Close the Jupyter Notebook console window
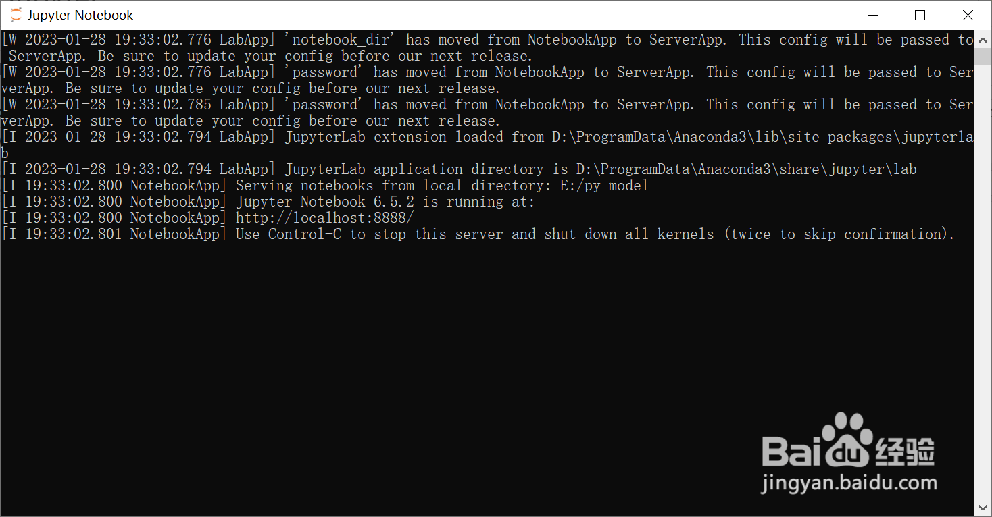992x517 pixels. point(968,15)
